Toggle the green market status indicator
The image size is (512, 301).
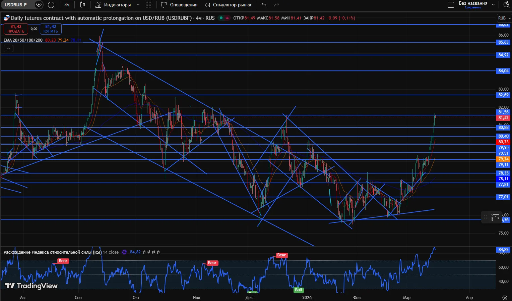(221, 18)
